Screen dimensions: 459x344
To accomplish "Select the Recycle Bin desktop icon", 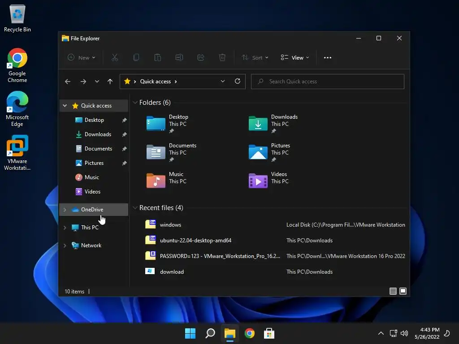I will 17,18.
